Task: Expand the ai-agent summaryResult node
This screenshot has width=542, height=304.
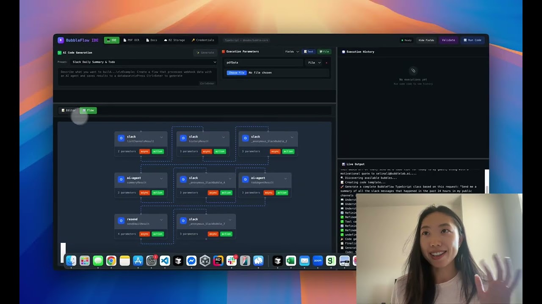Action: pyautogui.click(x=161, y=179)
